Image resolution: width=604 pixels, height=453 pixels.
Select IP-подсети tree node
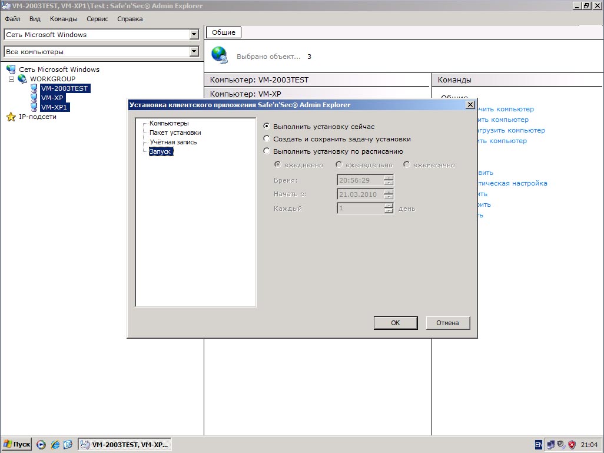pyautogui.click(x=38, y=117)
